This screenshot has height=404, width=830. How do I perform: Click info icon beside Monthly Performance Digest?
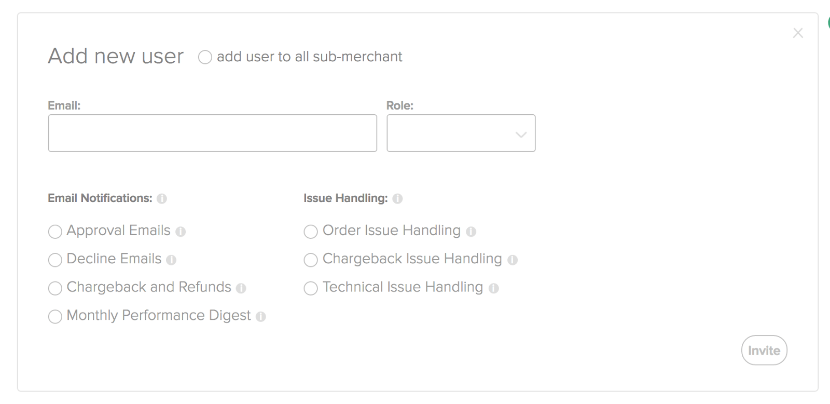coord(260,316)
